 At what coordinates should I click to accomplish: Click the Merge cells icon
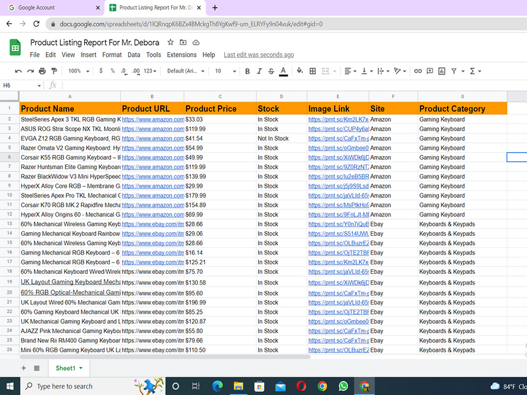(x=325, y=71)
